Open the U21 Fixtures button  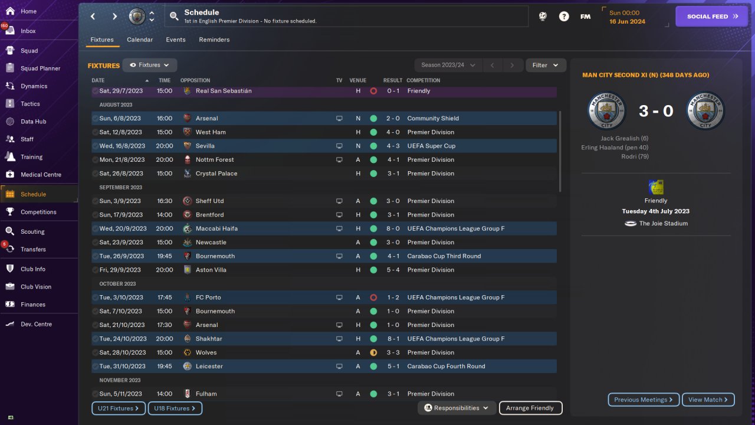pyautogui.click(x=119, y=408)
